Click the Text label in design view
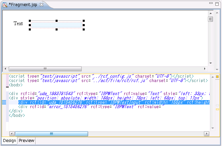222x146 pixels. [x=18, y=23]
